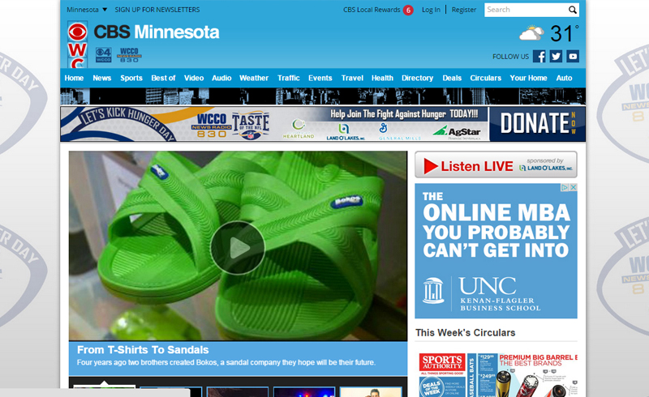Click the search magnifying glass icon

click(x=573, y=10)
